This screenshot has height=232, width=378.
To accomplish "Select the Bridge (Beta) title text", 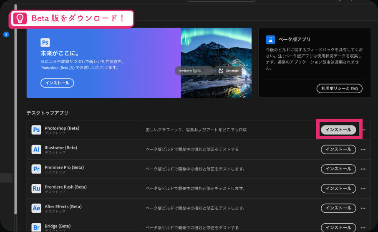I will click(x=58, y=226).
